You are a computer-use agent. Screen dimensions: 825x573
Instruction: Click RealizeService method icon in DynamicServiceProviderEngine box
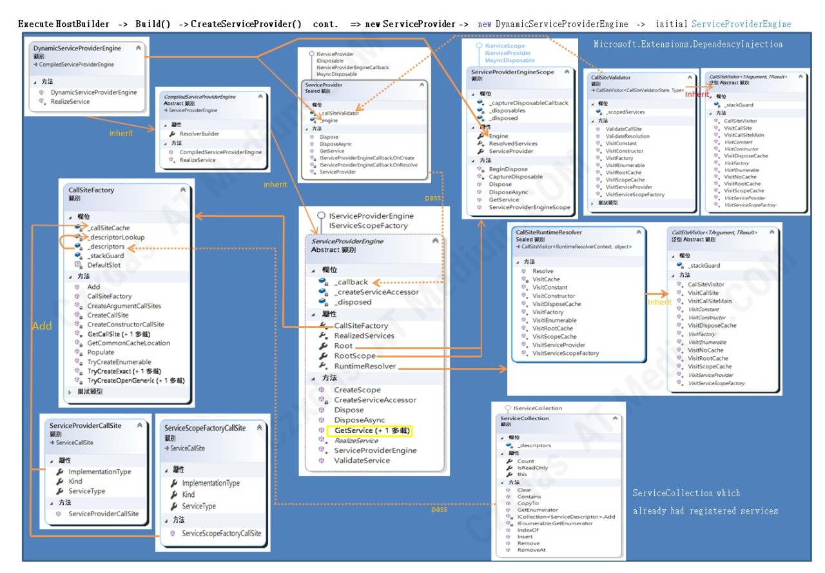44,102
